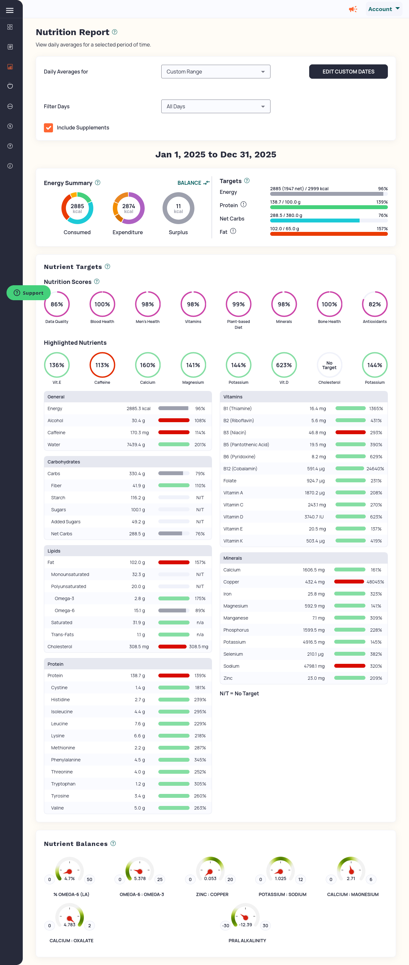Click the megaphone announcements icon
Image resolution: width=409 pixels, height=965 pixels.
point(352,9)
